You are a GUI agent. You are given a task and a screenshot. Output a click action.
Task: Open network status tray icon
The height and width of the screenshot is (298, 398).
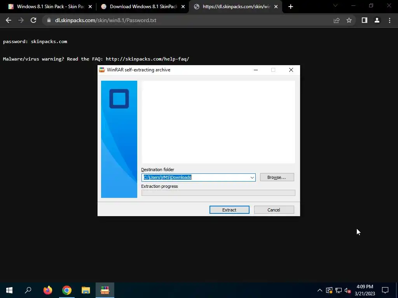pos(339,290)
